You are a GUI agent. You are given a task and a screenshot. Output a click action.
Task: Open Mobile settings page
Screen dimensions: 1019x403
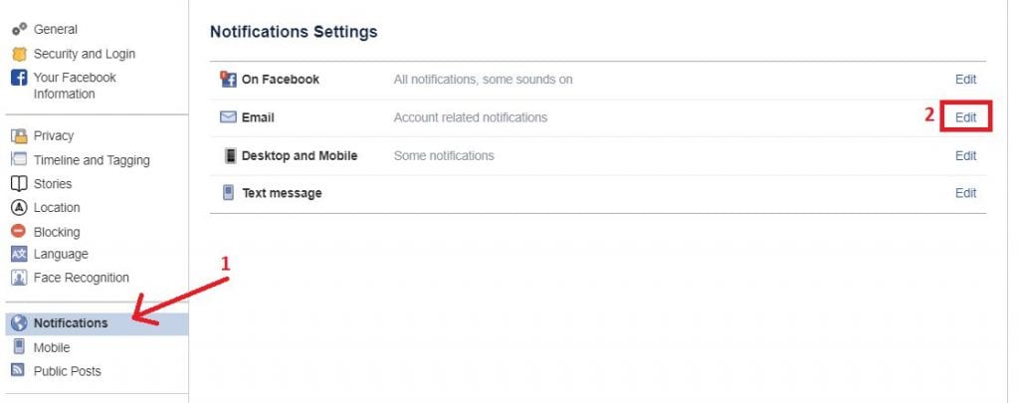tap(52, 347)
